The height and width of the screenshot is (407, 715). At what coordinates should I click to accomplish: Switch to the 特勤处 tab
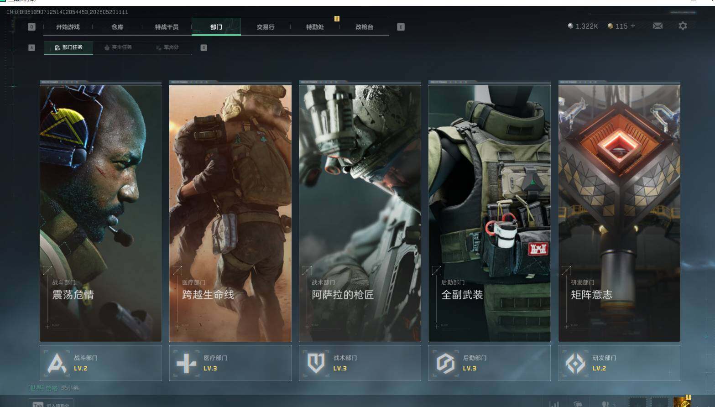tap(315, 27)
